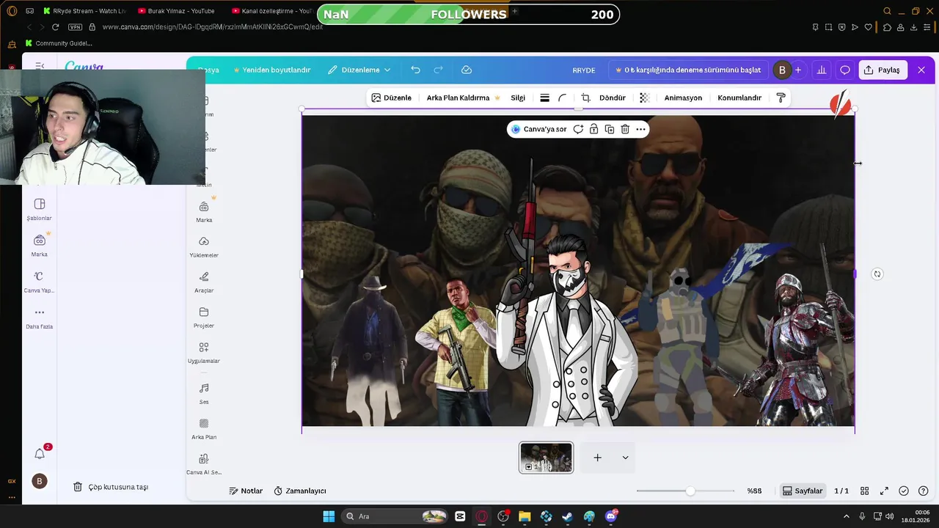Add a new page with plus button
This screenshot has height=528, width=939.
coord(598,458)
